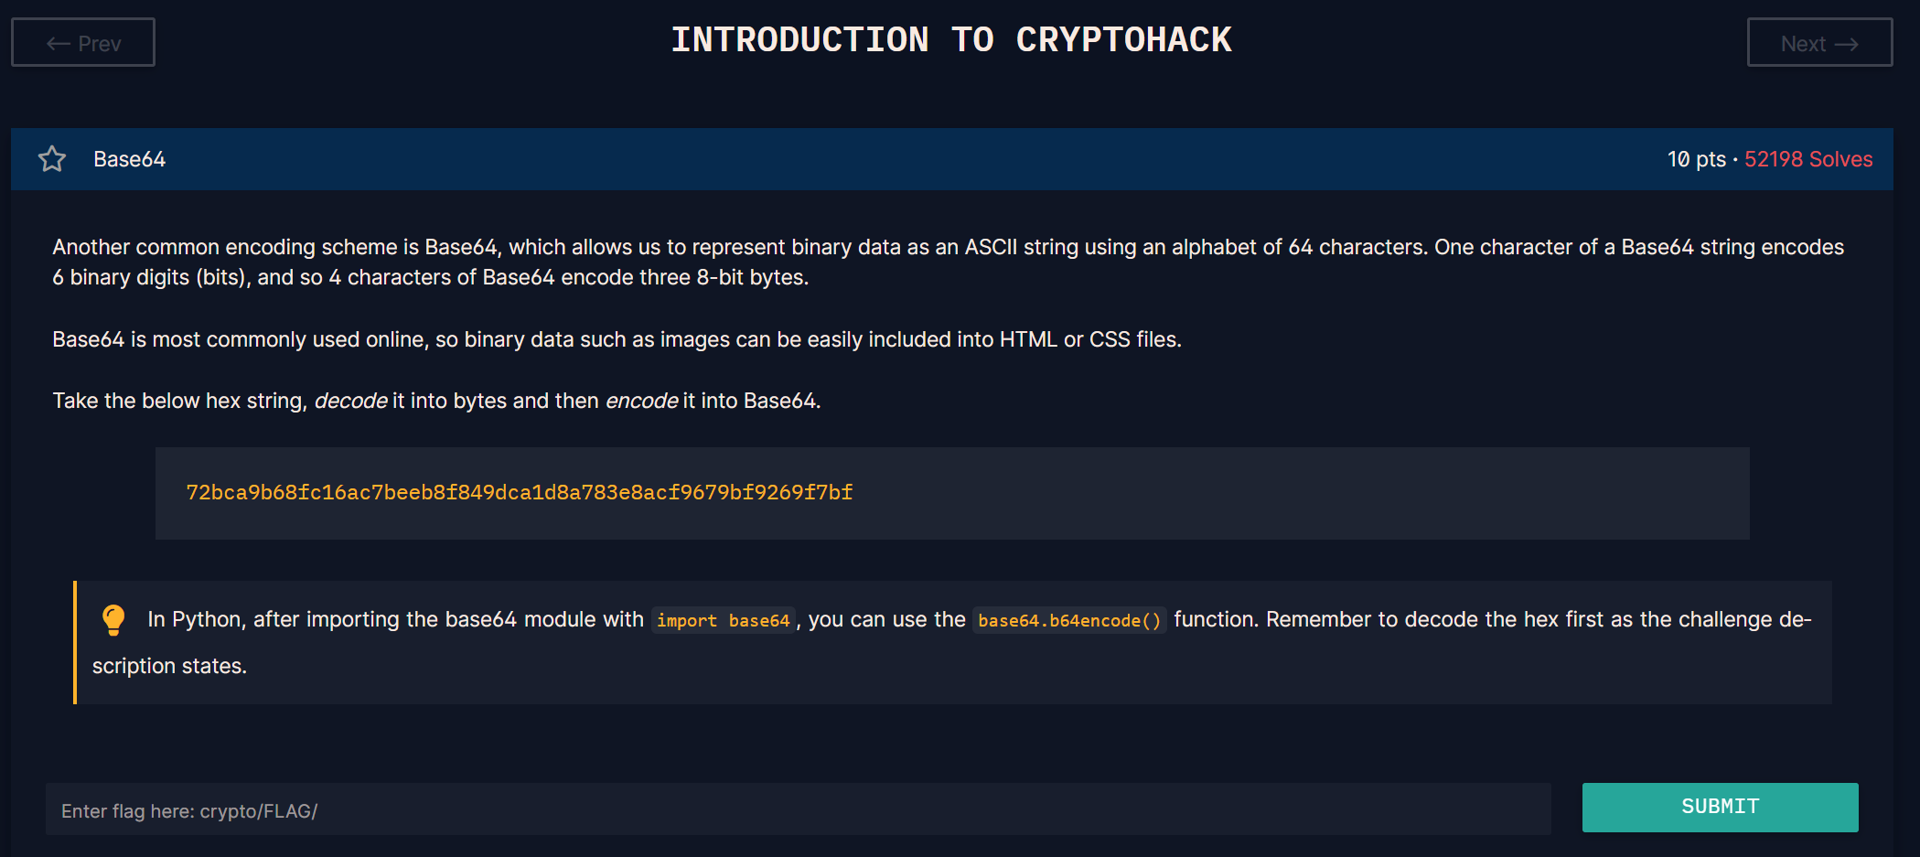Star the Base64 challenge as favorite
Viewport: 1920px width, 857px height.
[52, 159]
